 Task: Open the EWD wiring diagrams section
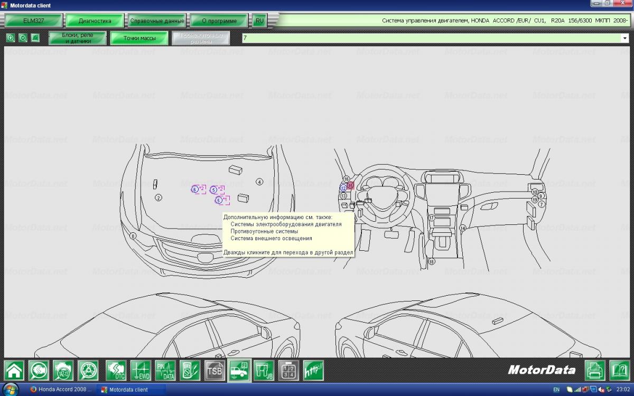click(141, 371)
